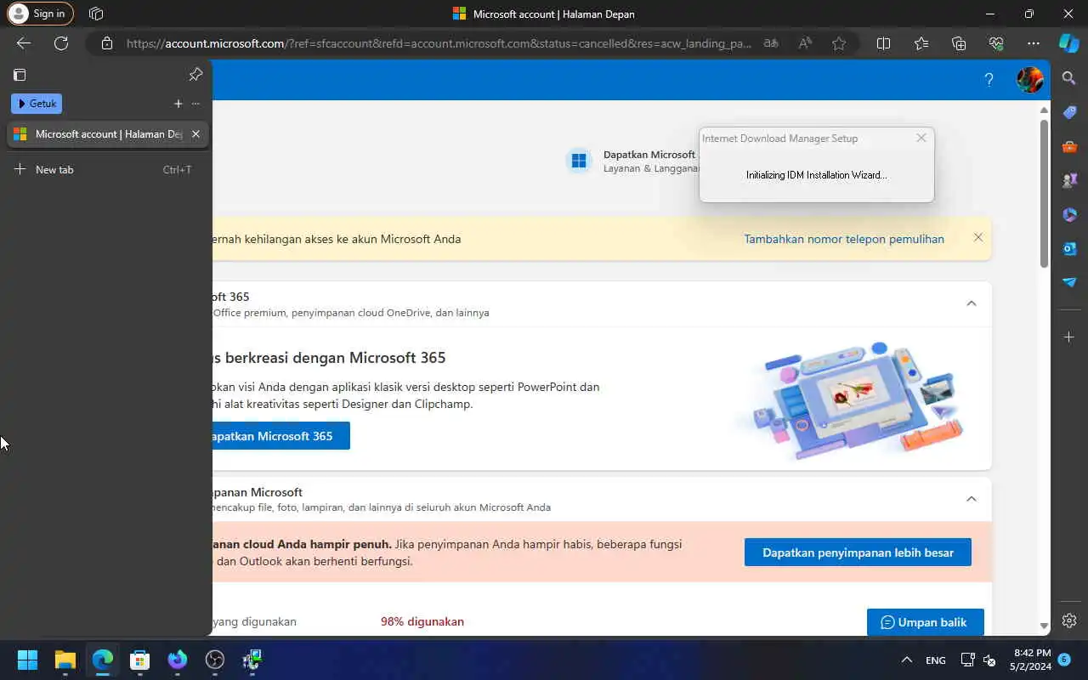Open Microsoft Store from the taskbar

click(x=139, y=660)
